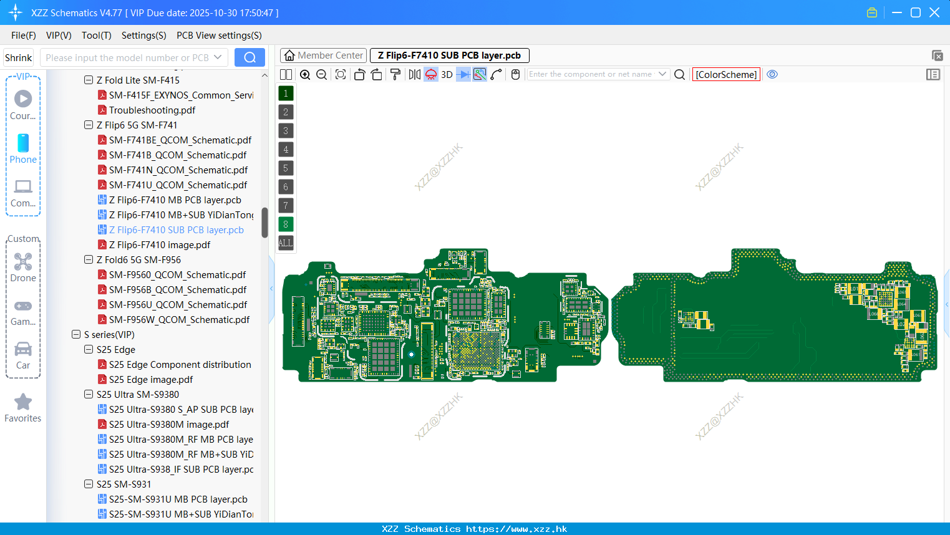The width and height of the screenshot is (950, 535).
Task: Click the mouse settings icon
Action: 515,74
